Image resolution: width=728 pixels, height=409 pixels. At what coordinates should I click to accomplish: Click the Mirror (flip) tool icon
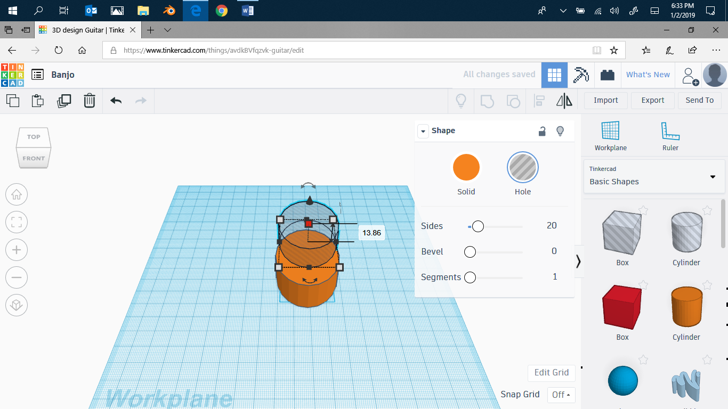[564, 101]
